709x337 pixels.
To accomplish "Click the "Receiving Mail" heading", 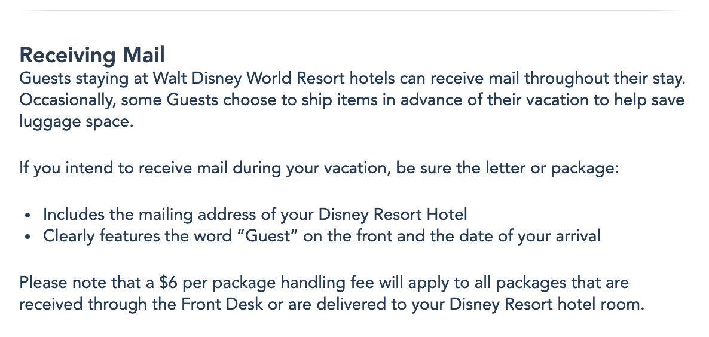I will [92, 56].
